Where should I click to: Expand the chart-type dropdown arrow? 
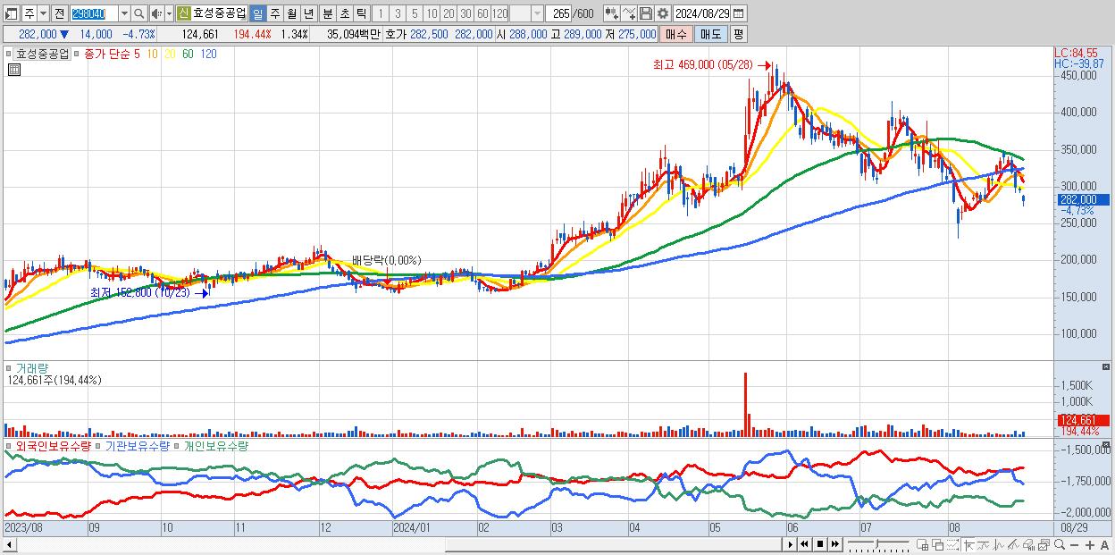point(537,13)
